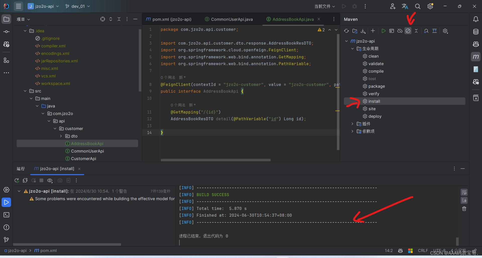Run the selected Maven build
The width and height of the screenshot is (482, 258).
(x=383, y=31)
